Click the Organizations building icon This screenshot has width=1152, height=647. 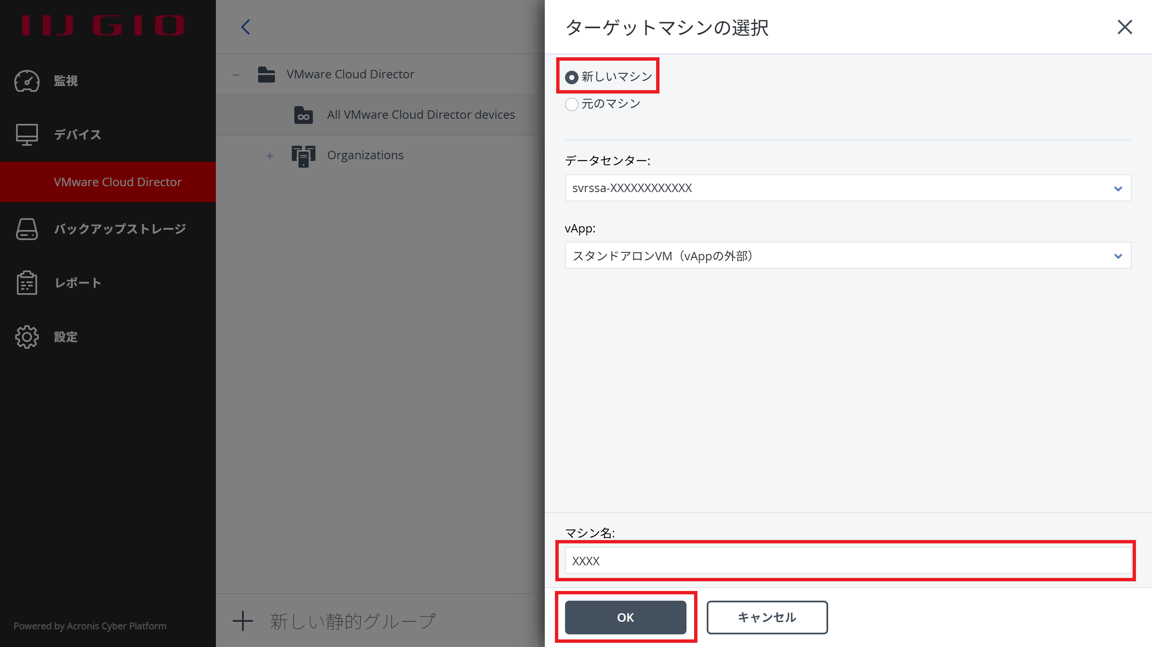pyautogui.click(x=303, y=155)
